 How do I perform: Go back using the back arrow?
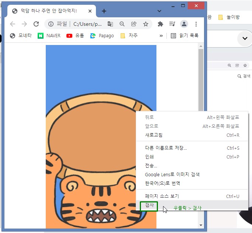coord(13,24)
